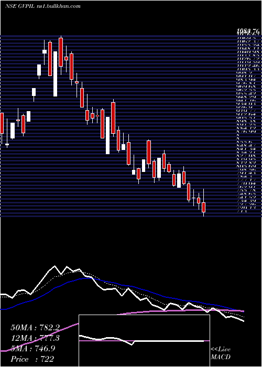This screenshot has width=262, height=367.
Task: Click the 1084.76 top price label
Action: click(x=248, y=30)
